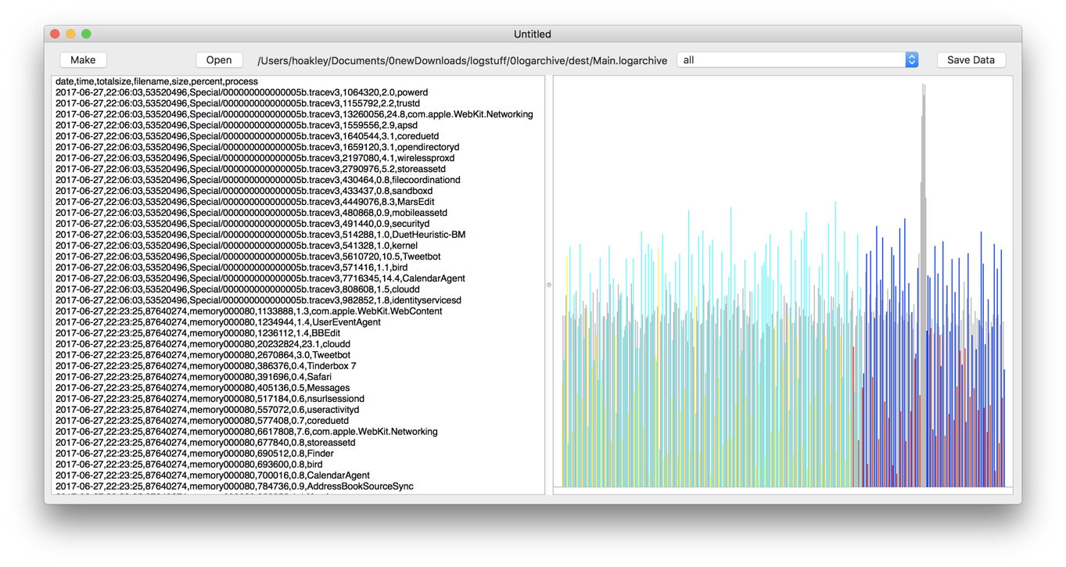Click the line ending with 14.4,CalendarAgent
This screenshot has width=1066, height=567.
click(258, 278)
